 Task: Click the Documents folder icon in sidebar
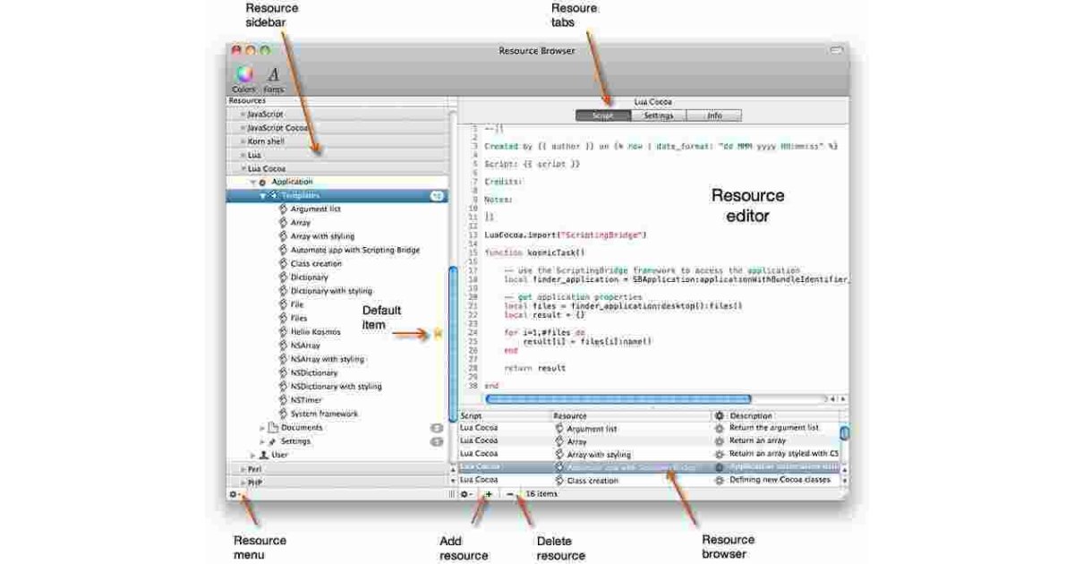pos(274,428)
